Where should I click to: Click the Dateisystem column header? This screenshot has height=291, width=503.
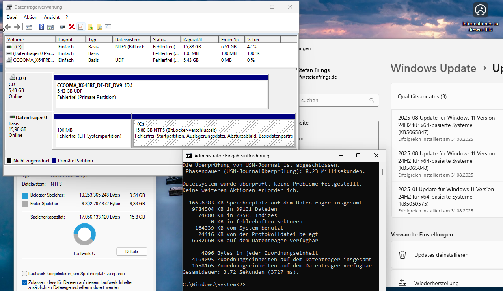pos(132,39)
